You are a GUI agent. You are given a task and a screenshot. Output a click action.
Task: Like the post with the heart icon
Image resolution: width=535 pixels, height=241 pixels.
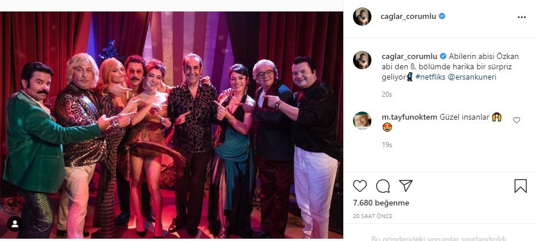359,186
